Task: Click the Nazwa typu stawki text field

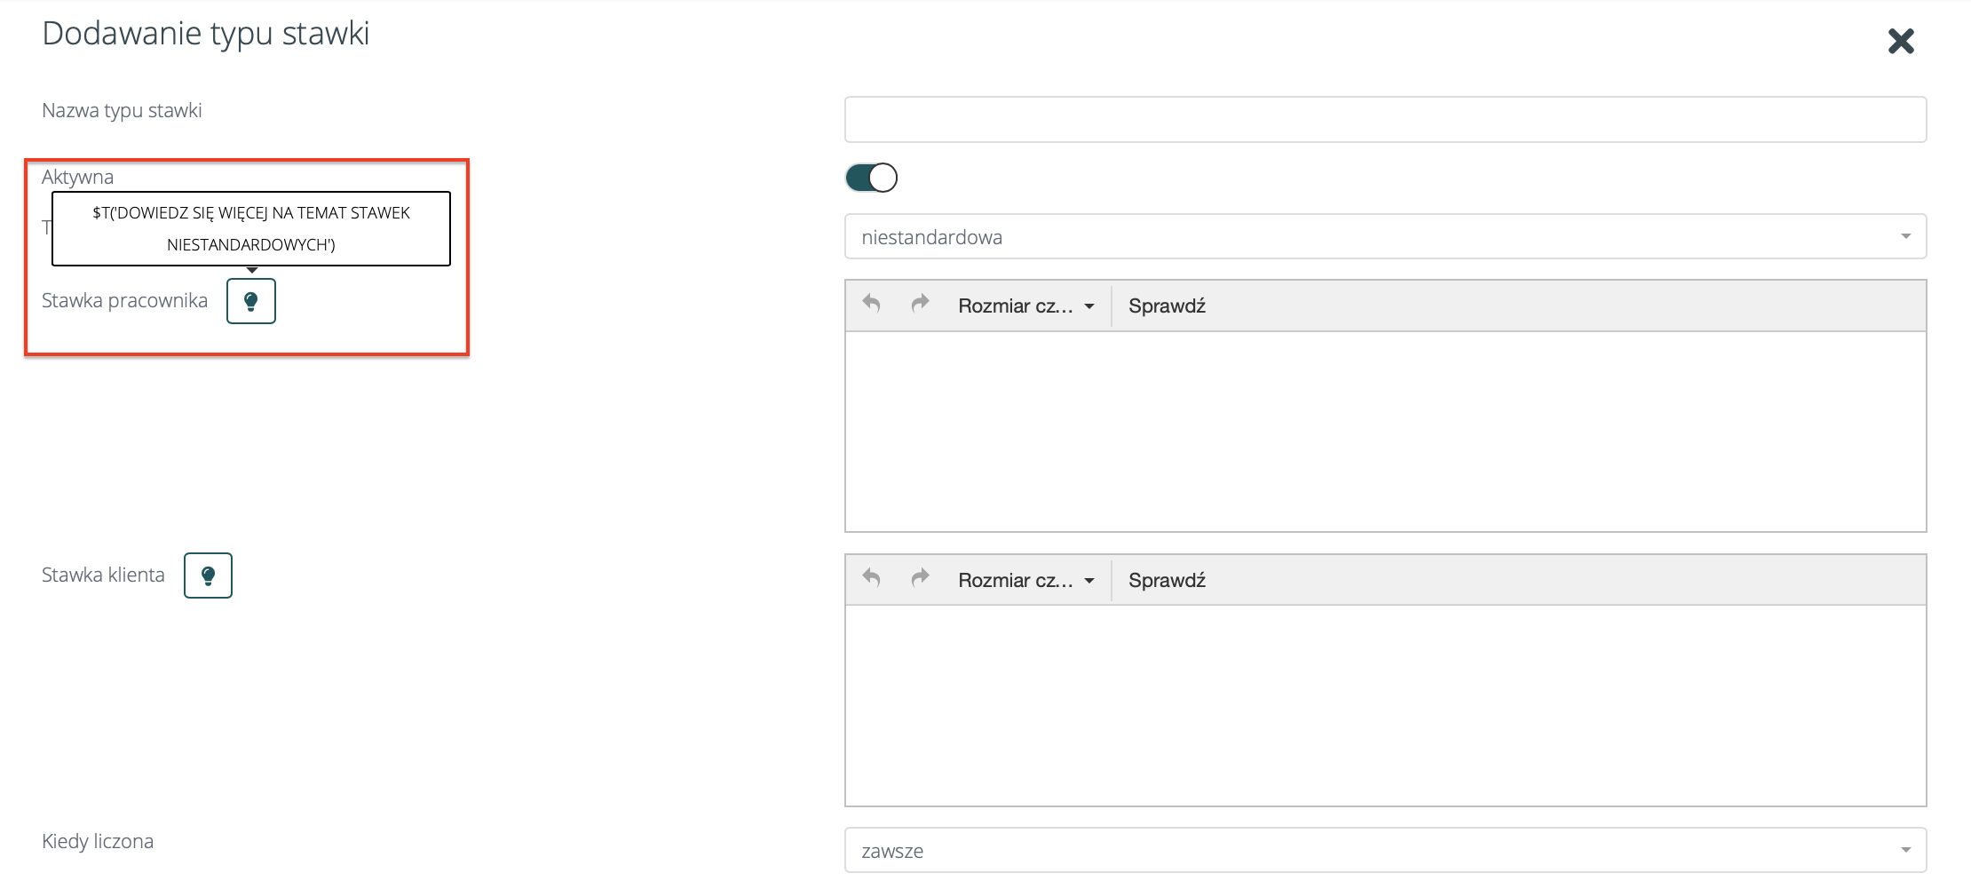Action: point(1384,120)
